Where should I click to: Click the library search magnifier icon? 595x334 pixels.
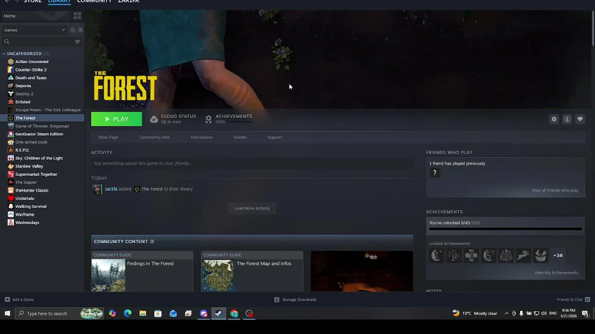[x=7, y=42]
